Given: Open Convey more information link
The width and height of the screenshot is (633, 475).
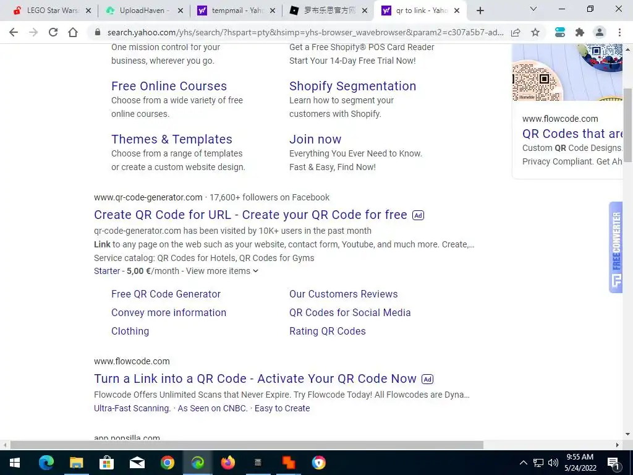Looking at the screenshot, I should (x=169, y=312).
